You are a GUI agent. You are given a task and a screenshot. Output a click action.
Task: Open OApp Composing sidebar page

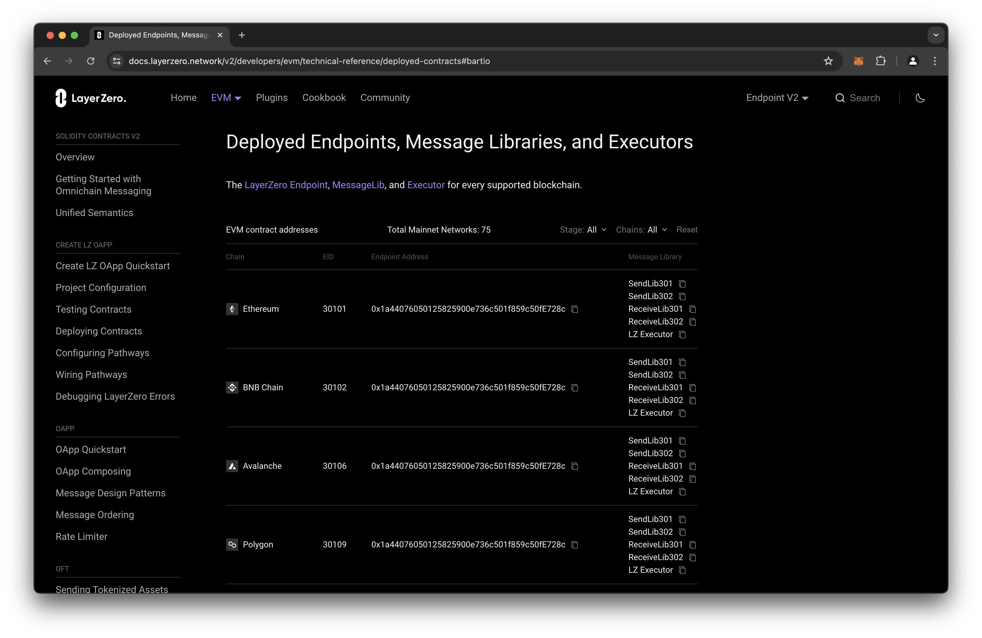(93, 472)
